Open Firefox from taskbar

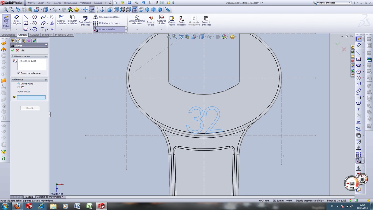[17, 206]
